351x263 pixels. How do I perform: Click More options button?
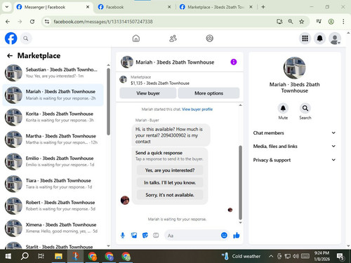(208, 93)
